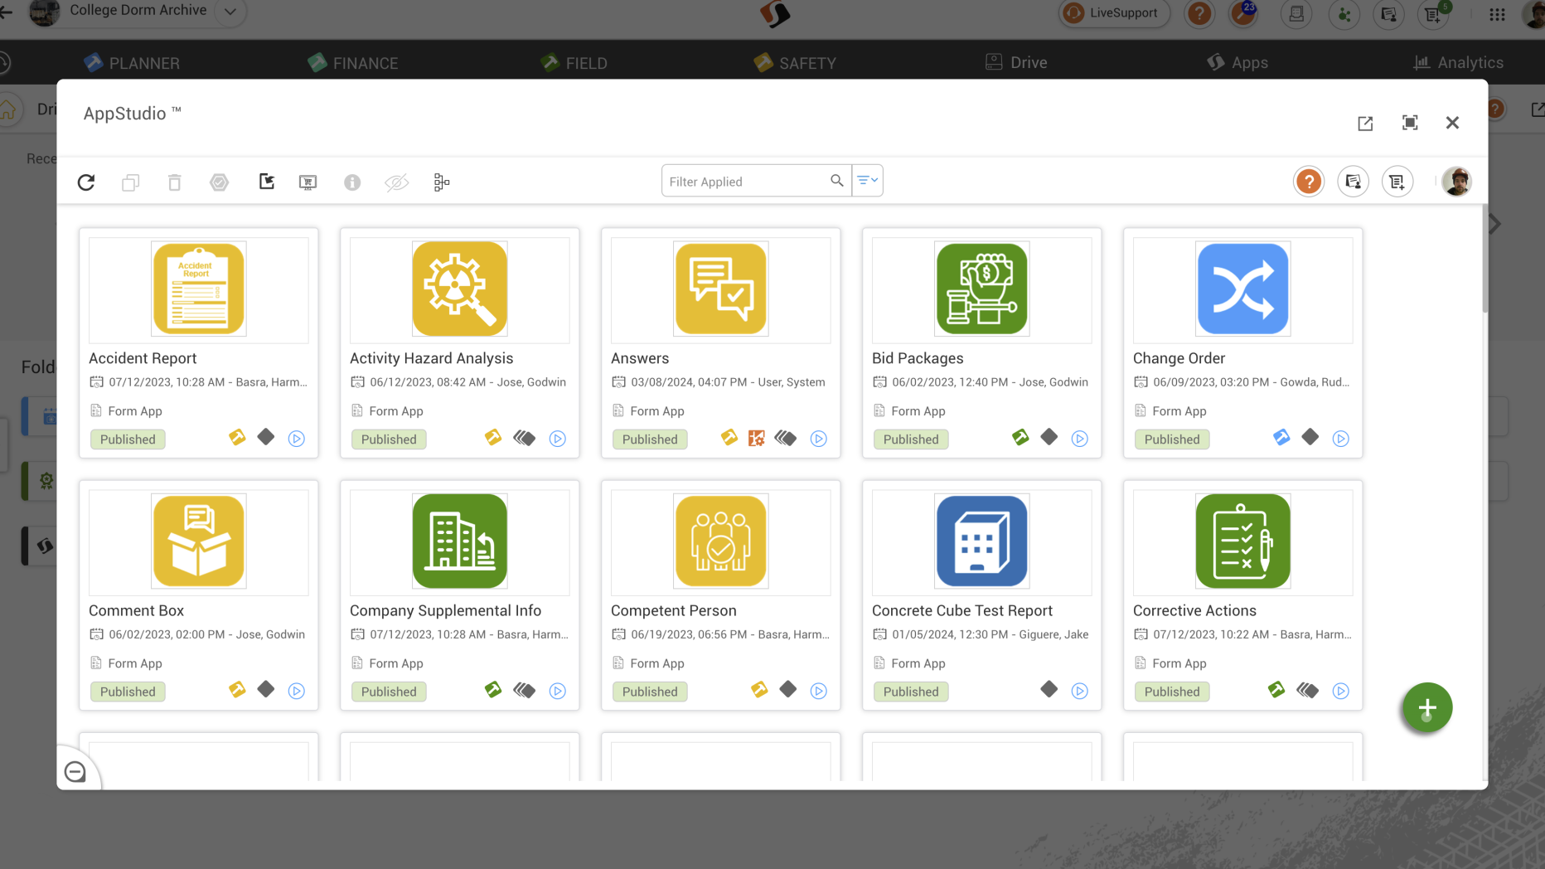Click the search magnifier icon
This screenshot has height=869, width=1545.
point(836,181)
